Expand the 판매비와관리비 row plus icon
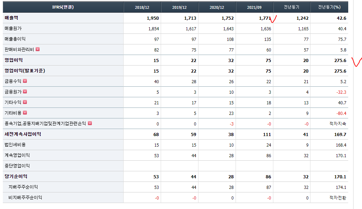362x209 pixels. [38, 49]
